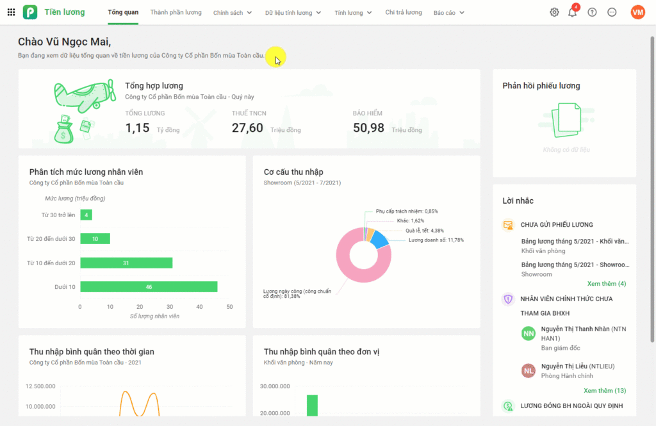656x426 pixels.
Task: Expand the Tính lương dropdown menu
Action: coord(353,13)
